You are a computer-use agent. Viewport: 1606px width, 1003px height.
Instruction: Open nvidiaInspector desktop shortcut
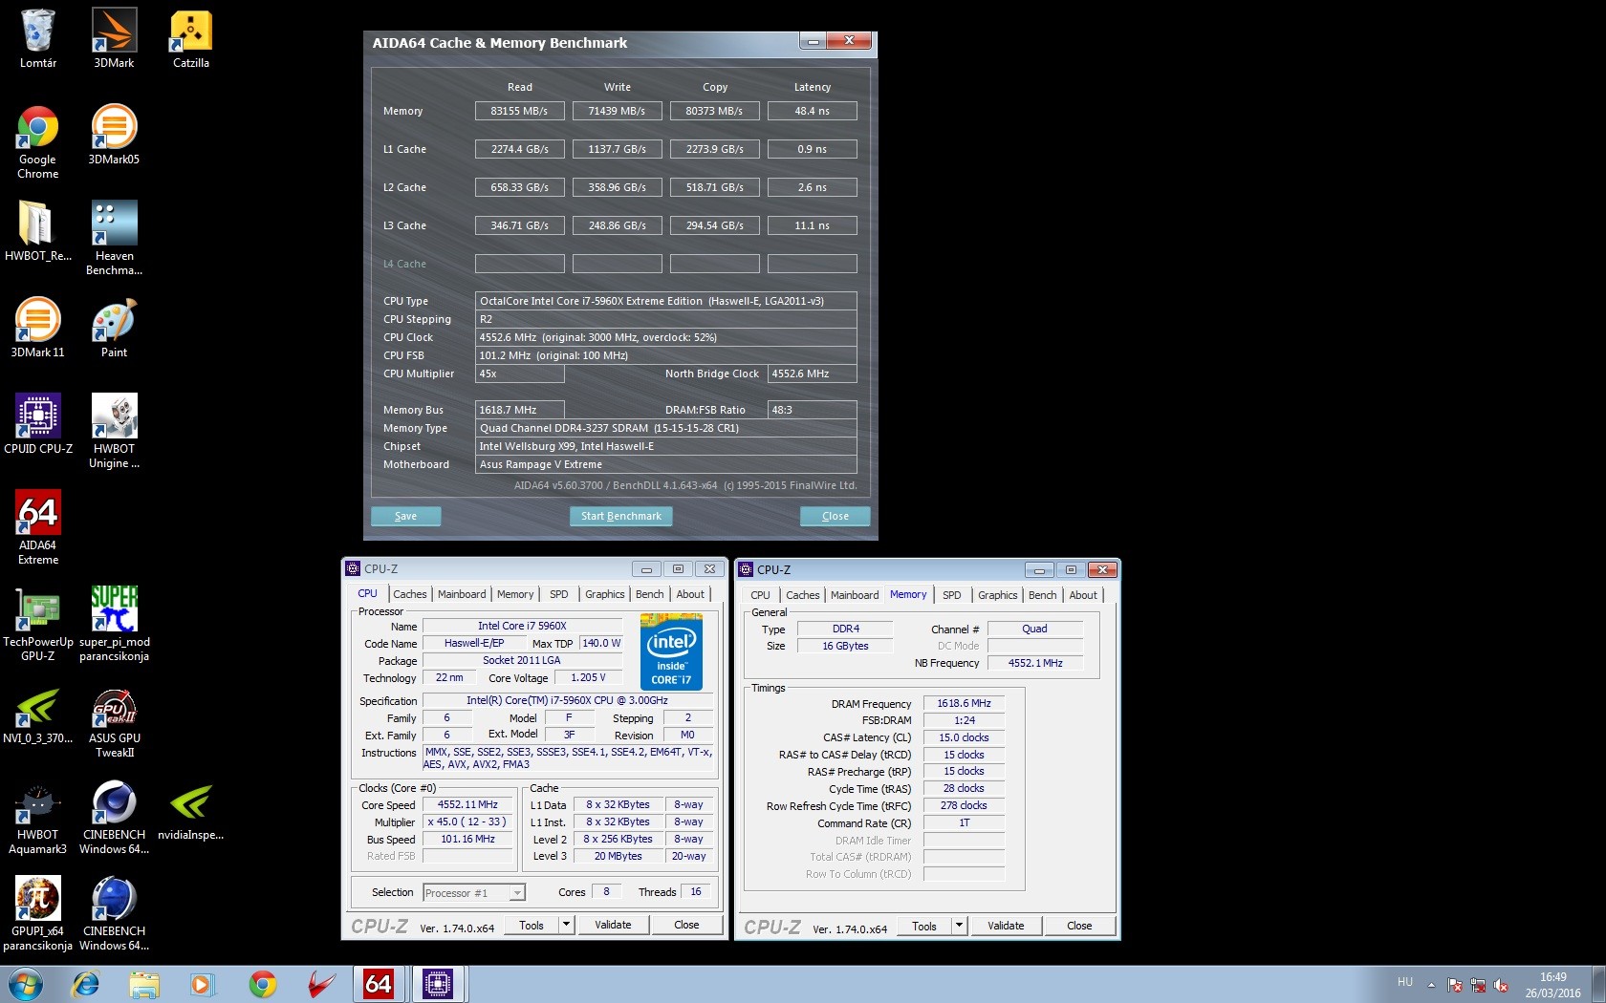tap(190, 812)
